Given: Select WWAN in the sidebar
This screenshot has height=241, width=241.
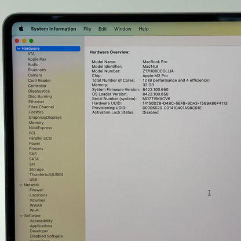Looking at the screenshot, I should coord(36,206).
